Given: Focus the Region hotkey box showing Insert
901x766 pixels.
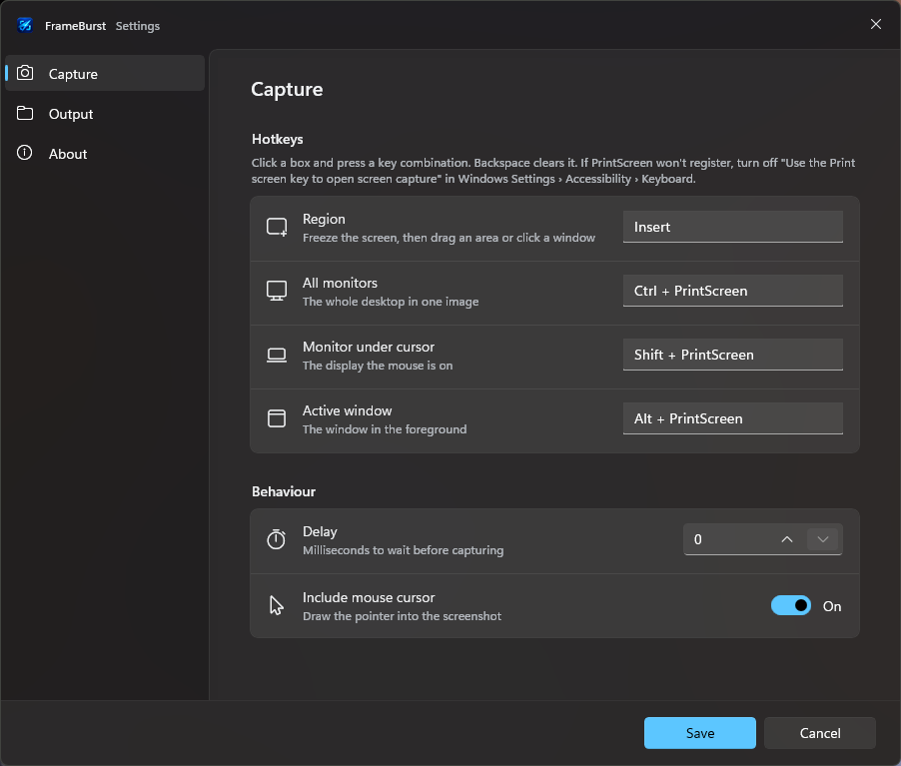Looking at the screenshot, I should tap(732, 227).
